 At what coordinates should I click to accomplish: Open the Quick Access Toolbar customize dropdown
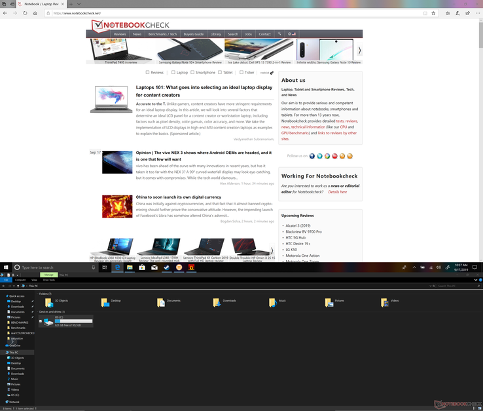coord(17,275)
